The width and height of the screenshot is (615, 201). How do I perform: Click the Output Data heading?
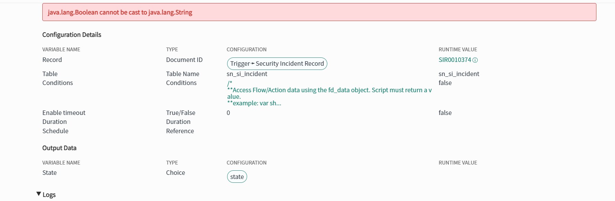59,148
